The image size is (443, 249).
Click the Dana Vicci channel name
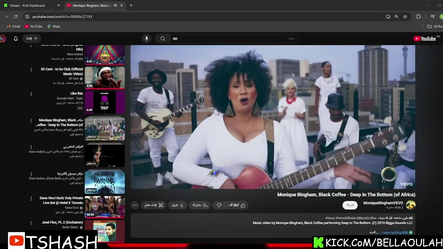[x=72, y=208]
